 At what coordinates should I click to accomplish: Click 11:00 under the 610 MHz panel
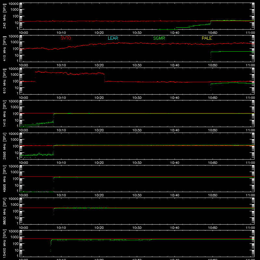(x=250, y=98)
